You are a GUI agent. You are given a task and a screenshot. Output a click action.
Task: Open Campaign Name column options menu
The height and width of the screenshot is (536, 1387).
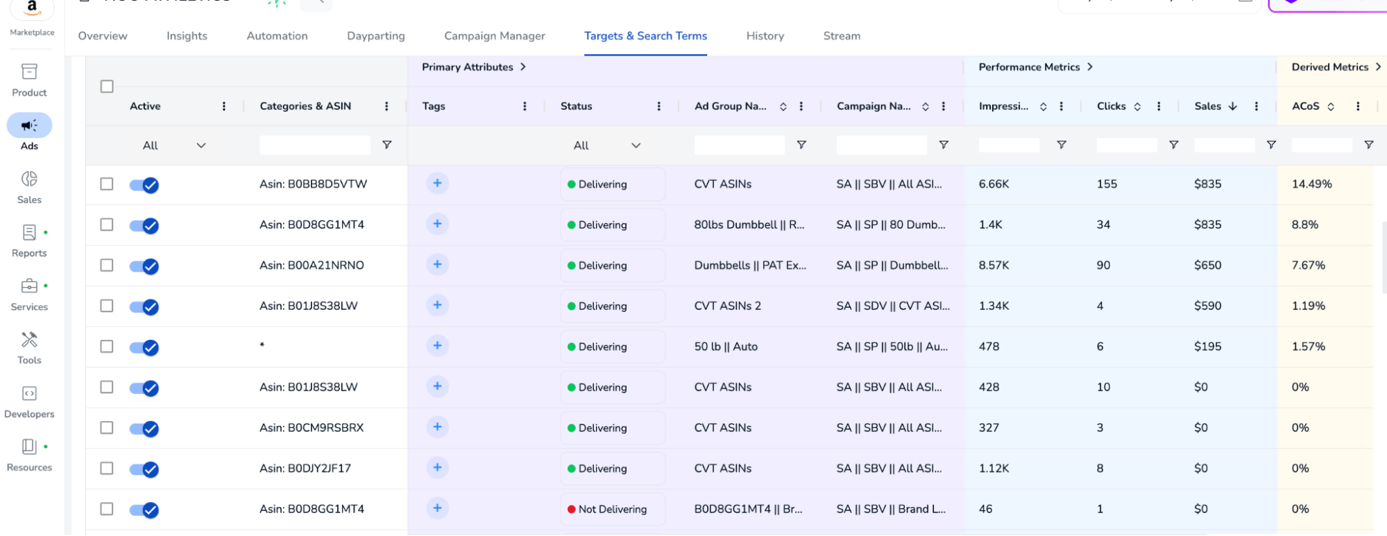[944, 106]
